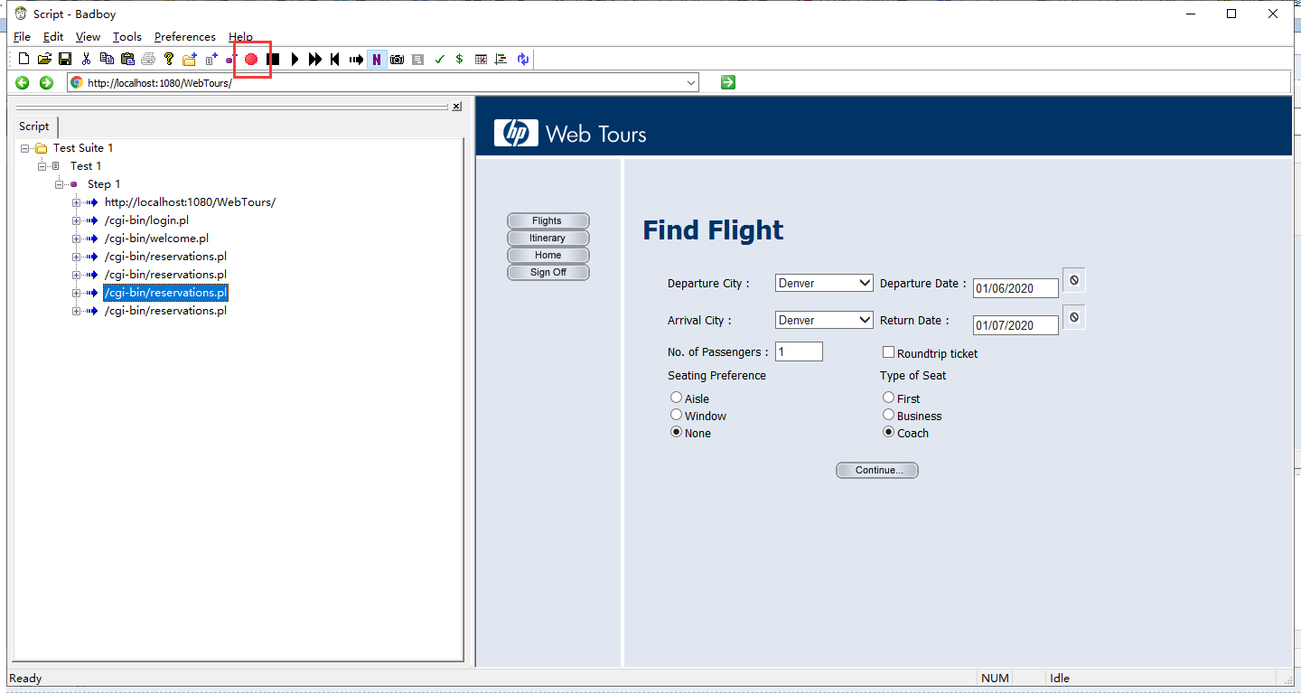Click the data source table icon
This screenshot has height=693, width=1301.
481,59
